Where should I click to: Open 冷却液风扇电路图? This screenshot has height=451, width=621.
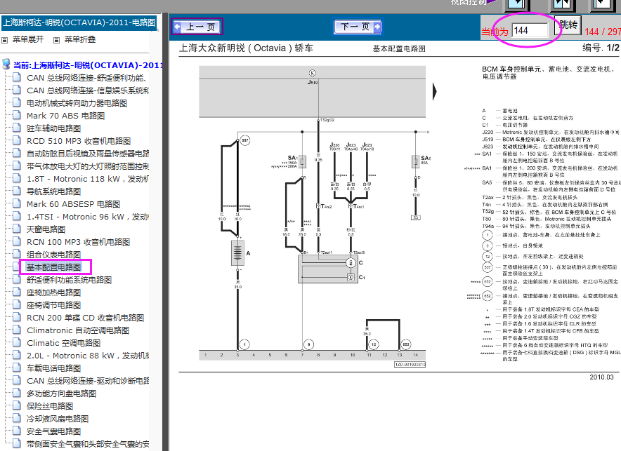pyautogui.click(x=58, y=419)
